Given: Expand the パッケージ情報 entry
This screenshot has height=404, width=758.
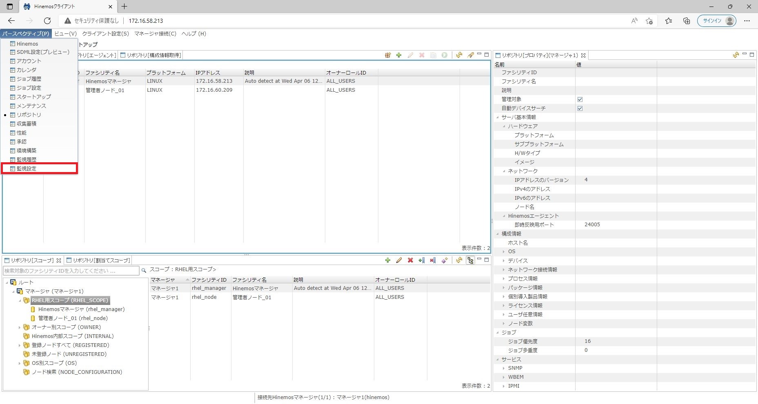Looking at the screenshot, I should [504, 287].
